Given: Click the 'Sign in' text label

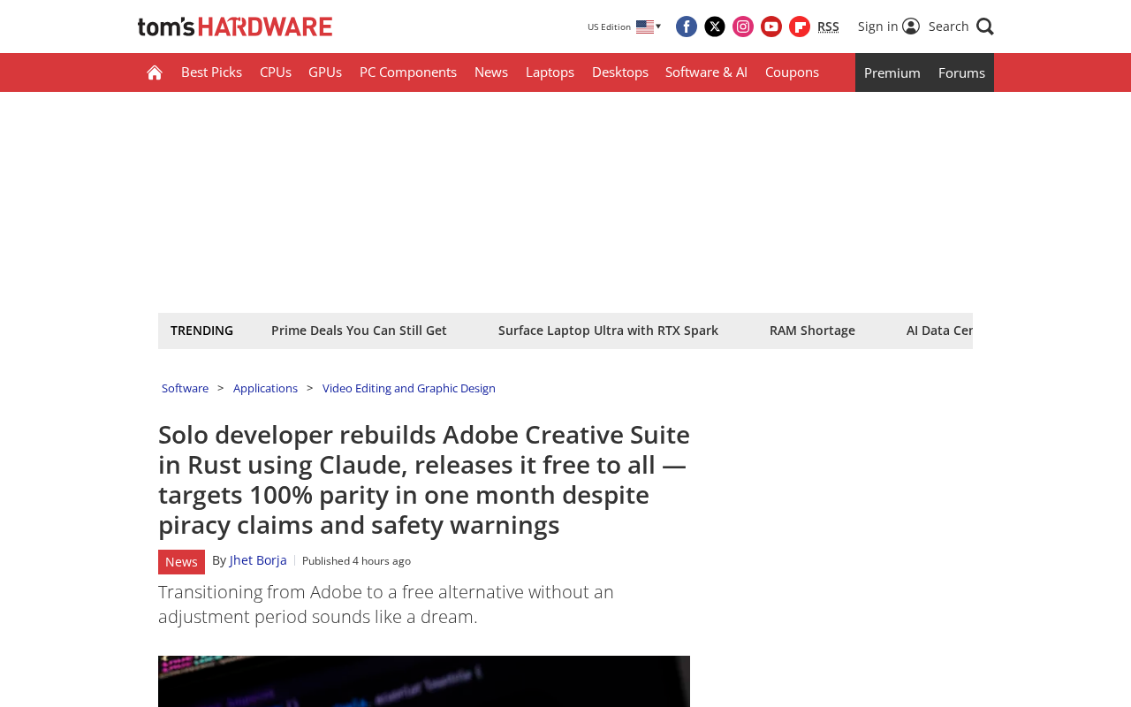Looking at the screenshot, I should (877, 27).
